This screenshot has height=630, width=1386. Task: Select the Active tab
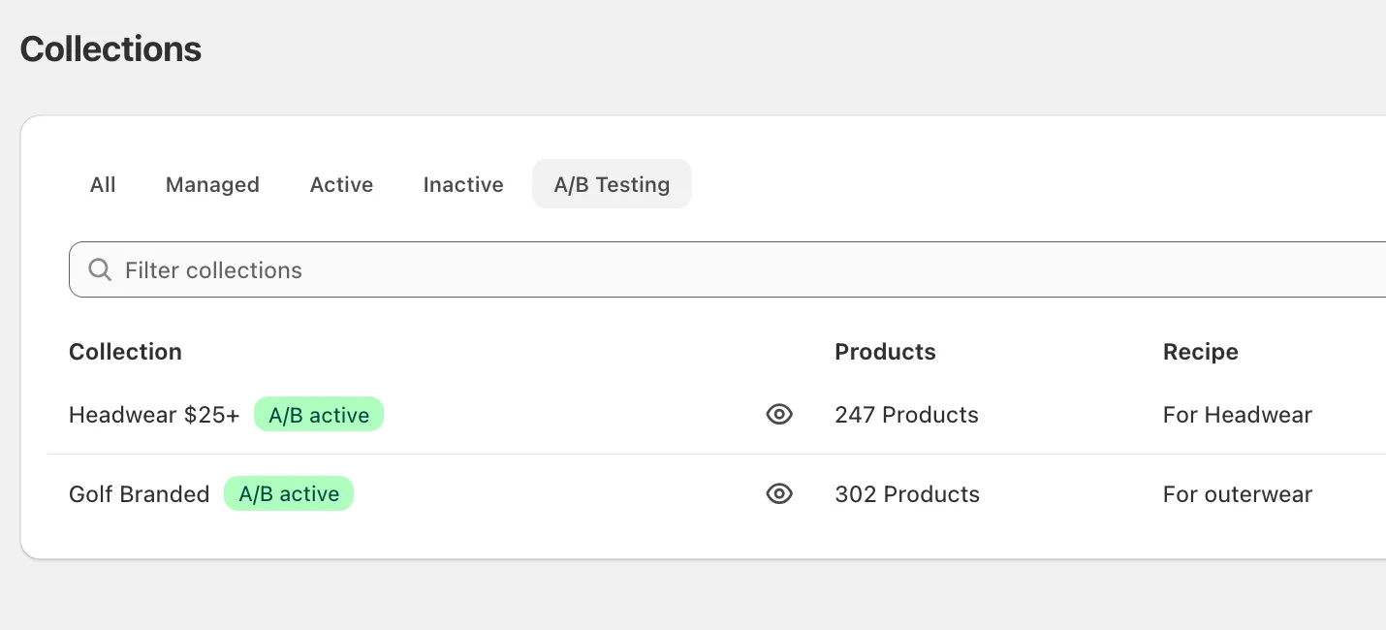(x=341, y=184)
